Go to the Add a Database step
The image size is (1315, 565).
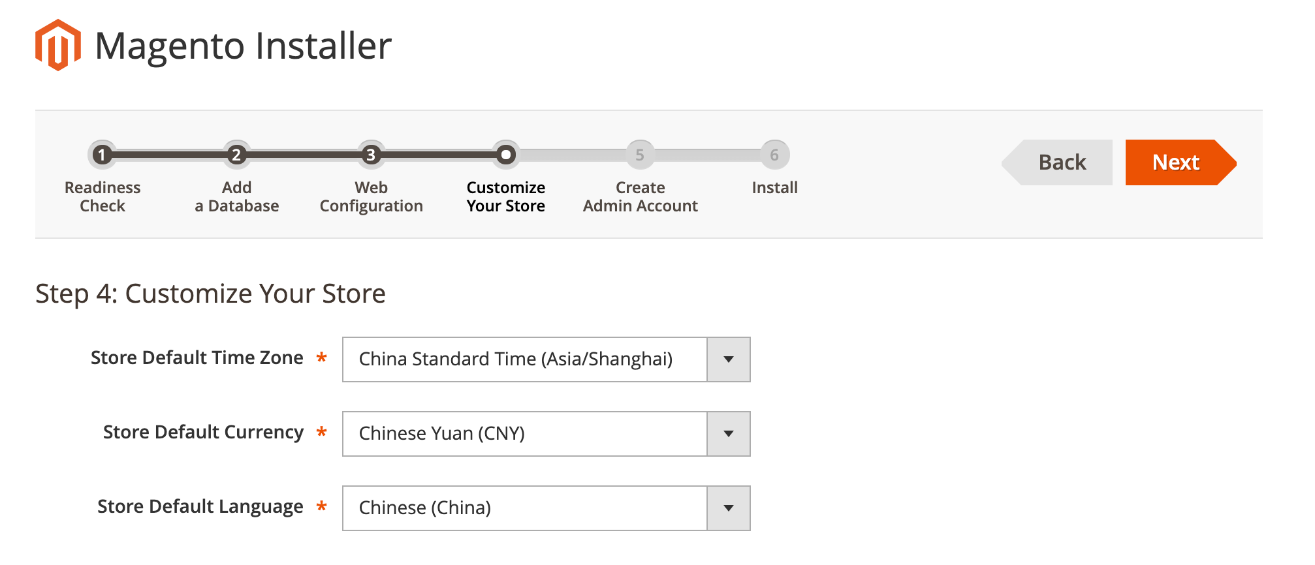point(236,196)
